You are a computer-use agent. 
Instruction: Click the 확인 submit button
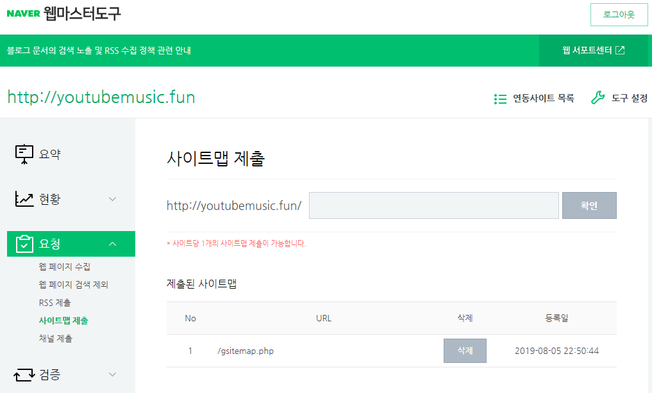tap(589, 205)
